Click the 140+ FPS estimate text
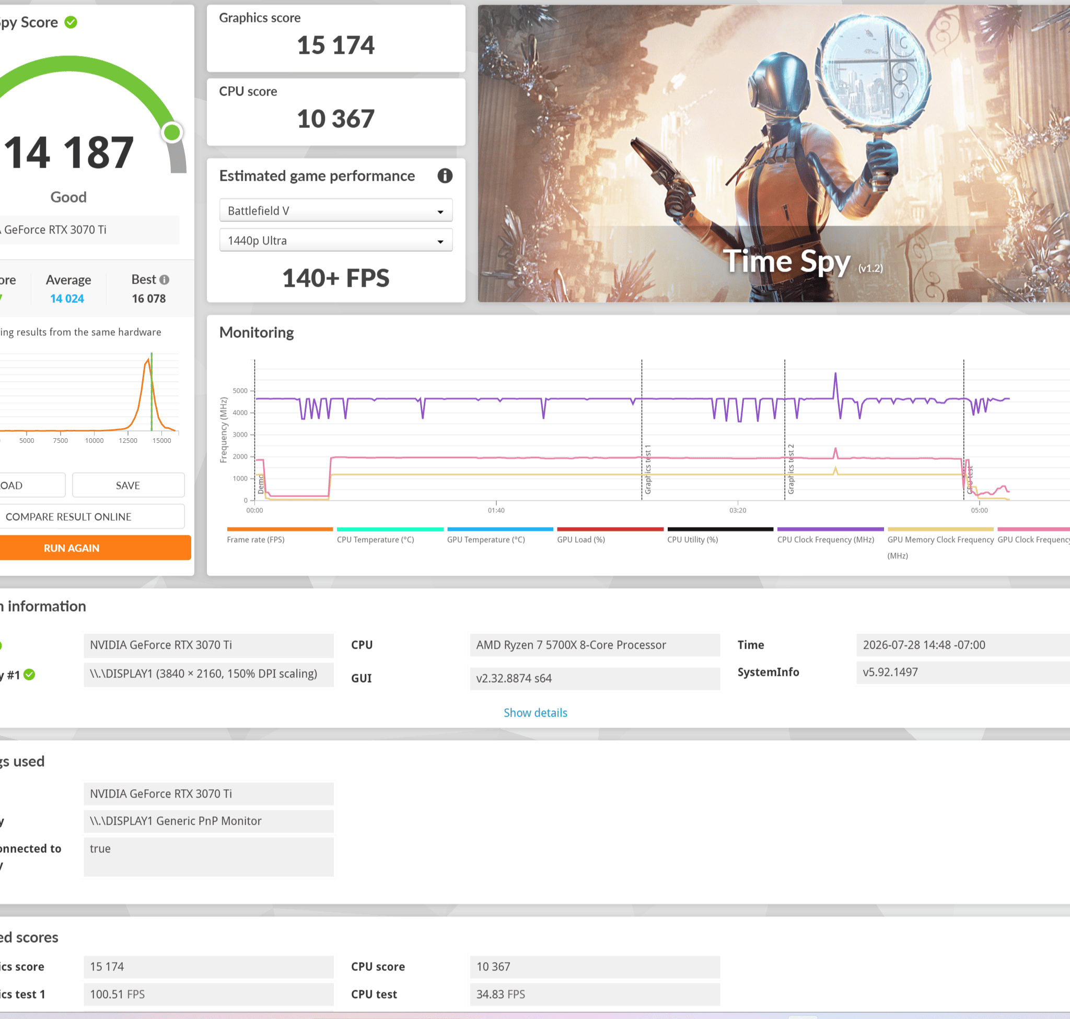This screenshot has width=1070, height=1019. [x=336, y=278]
